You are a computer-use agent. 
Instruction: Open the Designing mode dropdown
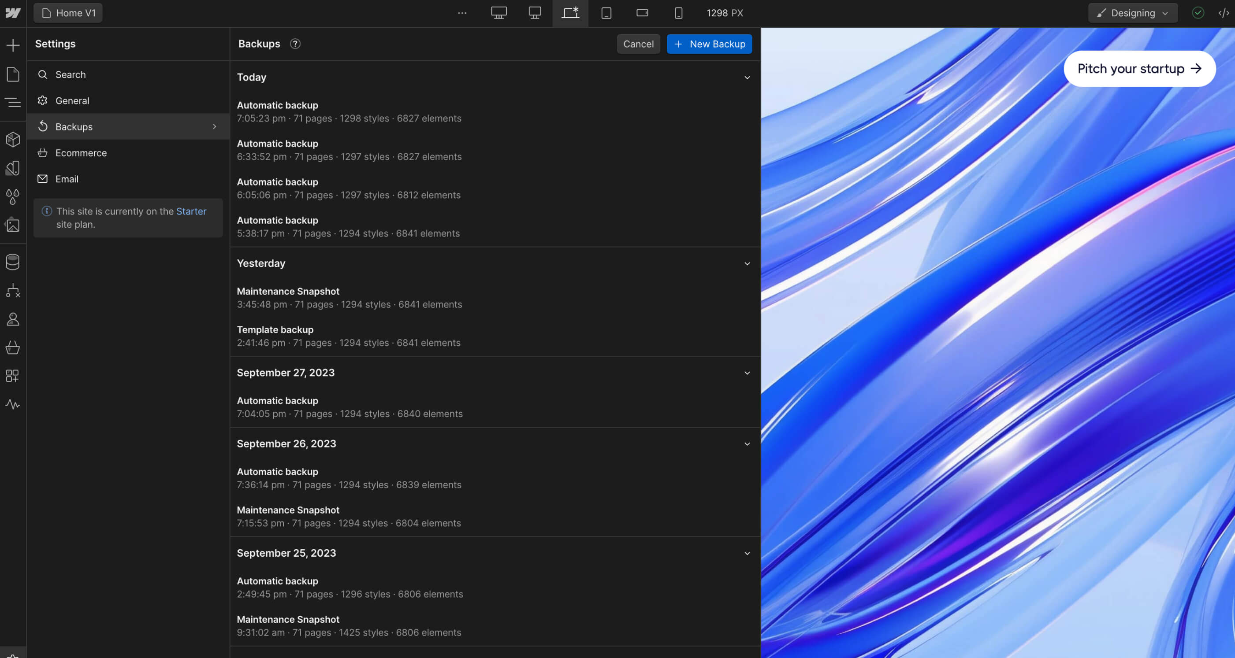pos(1132,13)
